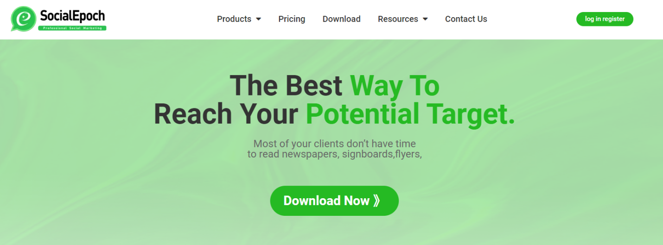
Task: Click the SocialEpoch wordmark text
Action: click(72, 16)
